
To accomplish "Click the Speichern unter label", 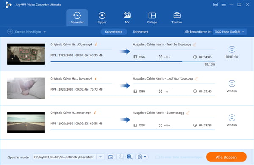I will (x=19, y=157).
